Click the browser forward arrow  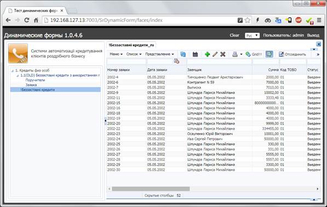(18, 20)
